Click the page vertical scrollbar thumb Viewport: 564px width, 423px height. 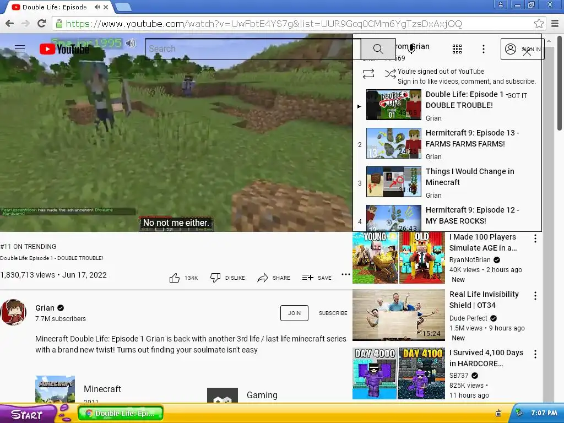pos(560,83)
